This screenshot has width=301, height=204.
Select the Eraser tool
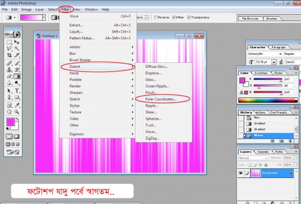[9, 76]
